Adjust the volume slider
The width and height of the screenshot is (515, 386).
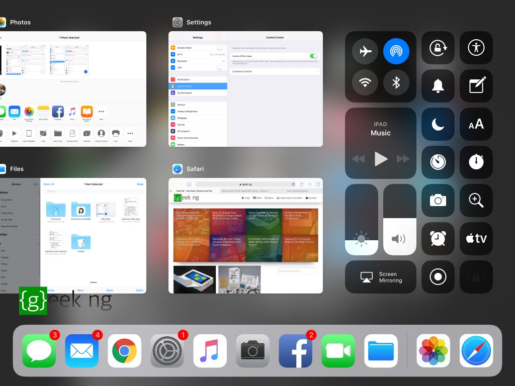tap(400, 220)
